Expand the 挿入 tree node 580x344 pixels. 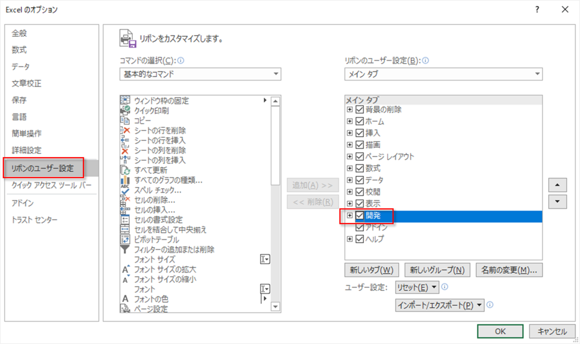coord(350,133)
